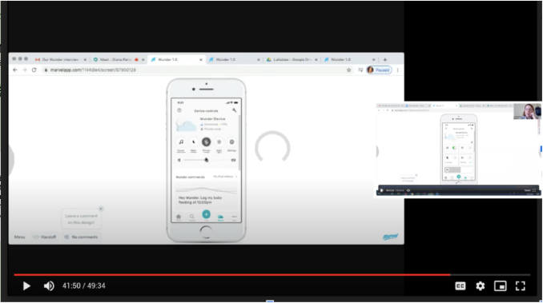
Task: Tap the Settings gear in Device controls
Action: 231,142
